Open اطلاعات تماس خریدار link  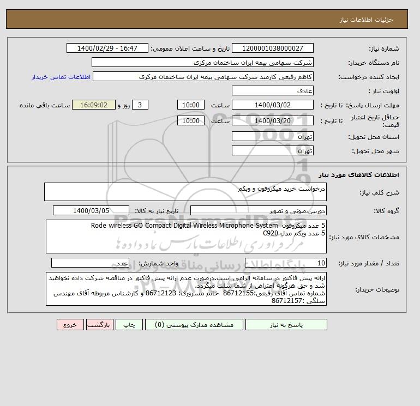[x=61, y=77]
